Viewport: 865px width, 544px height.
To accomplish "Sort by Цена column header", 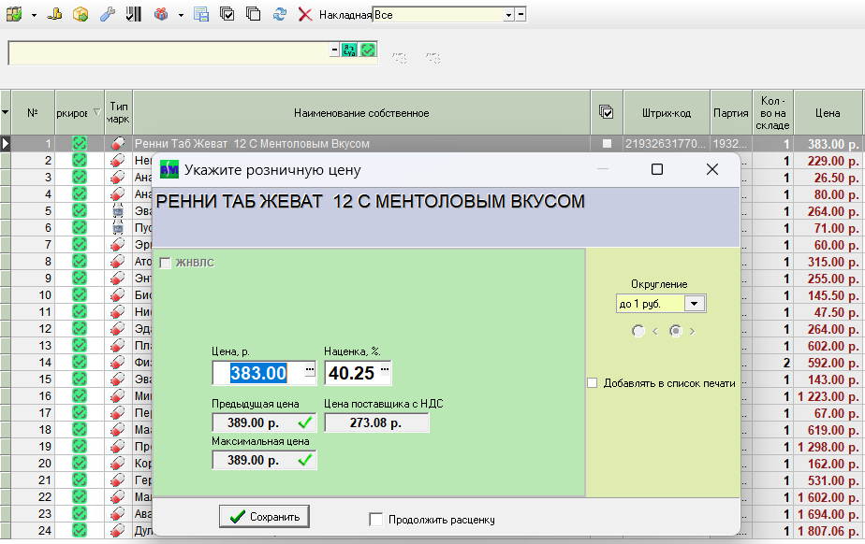I will click(x=828, y=113).
